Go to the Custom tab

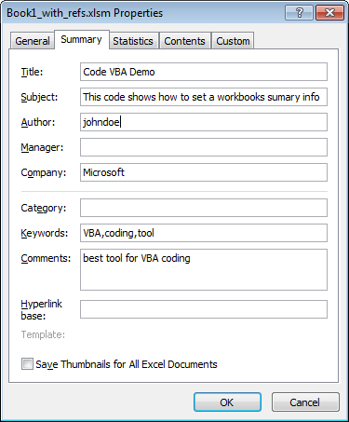pyautogui.click(x=233, y=41)
